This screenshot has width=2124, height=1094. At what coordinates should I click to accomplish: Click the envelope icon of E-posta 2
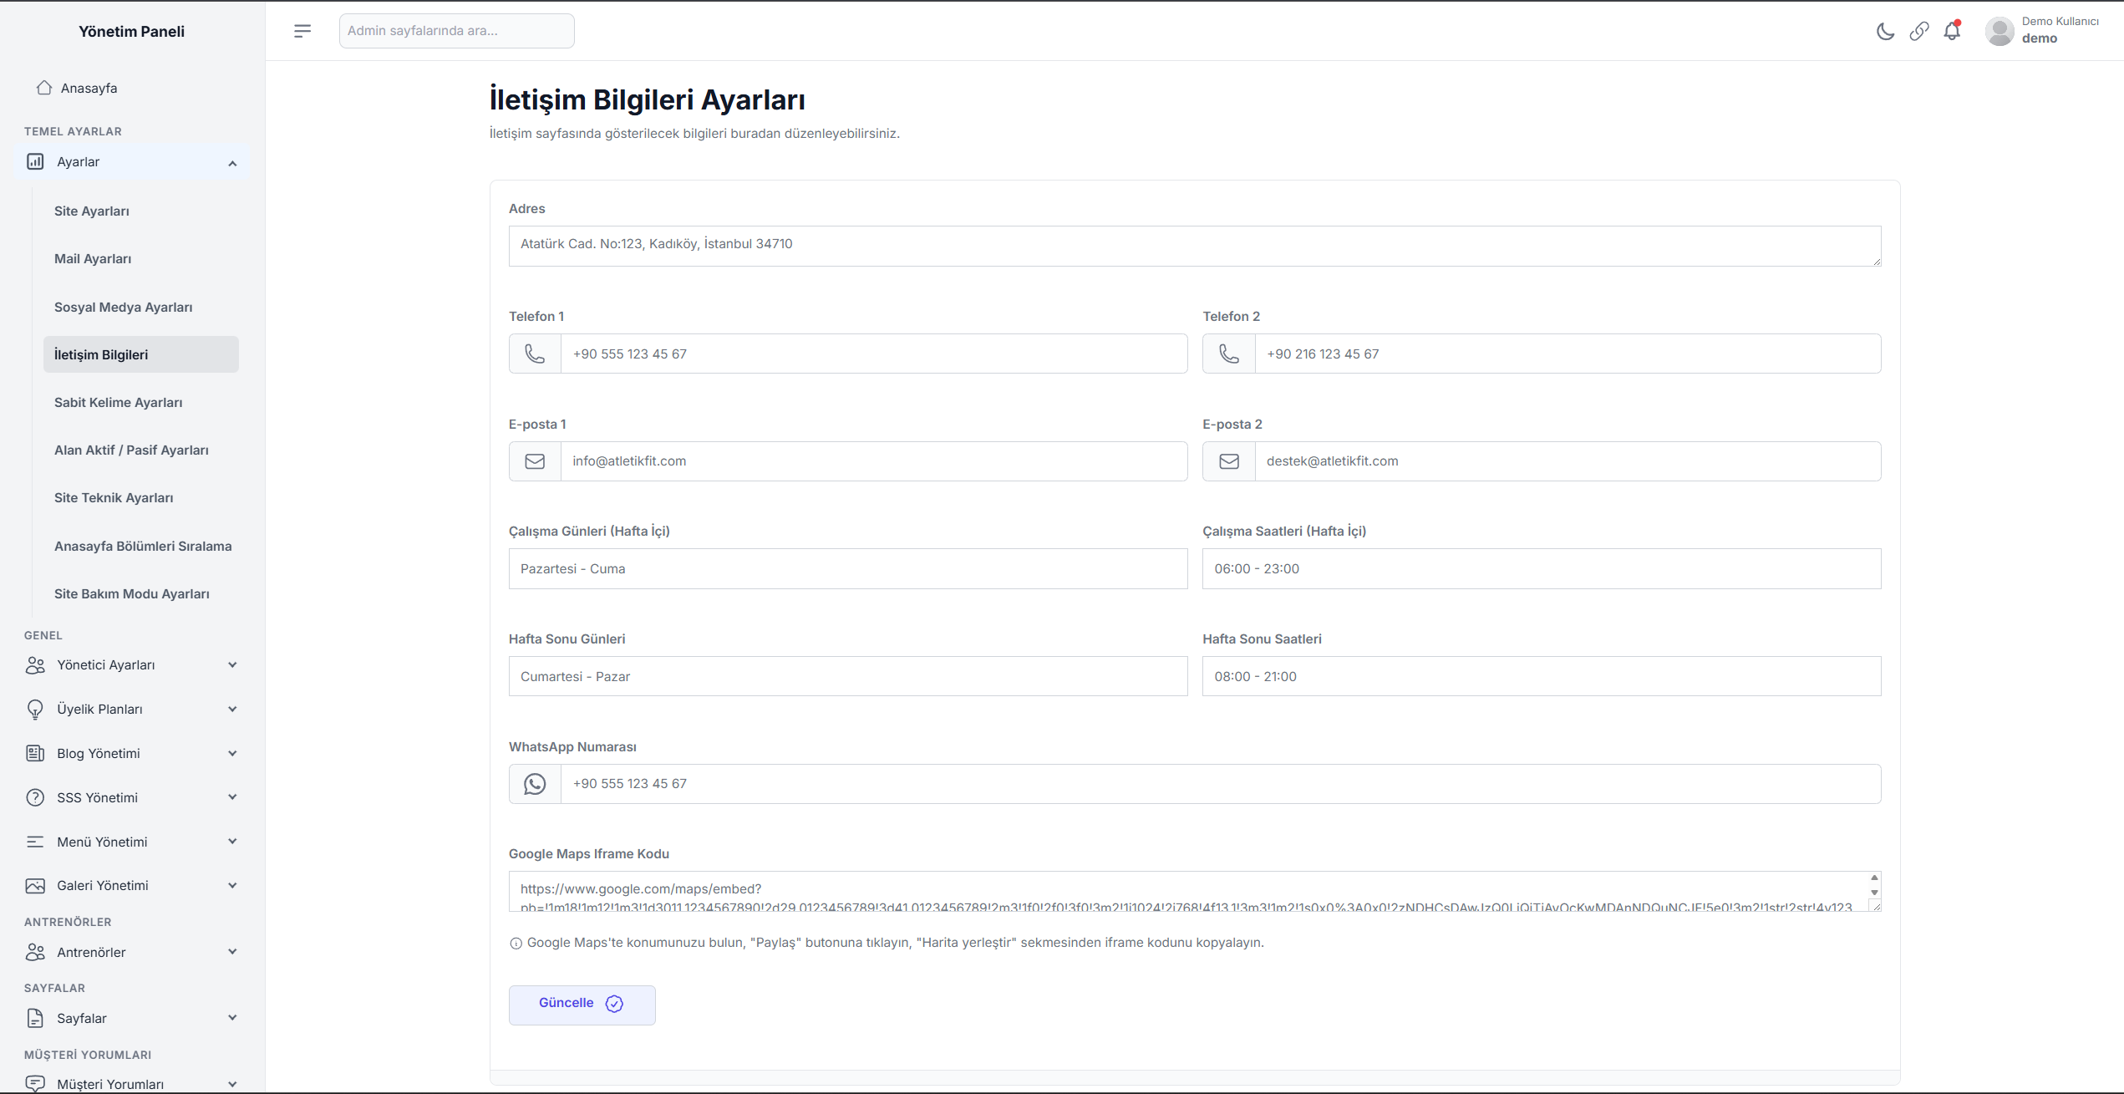point(1228,461)
